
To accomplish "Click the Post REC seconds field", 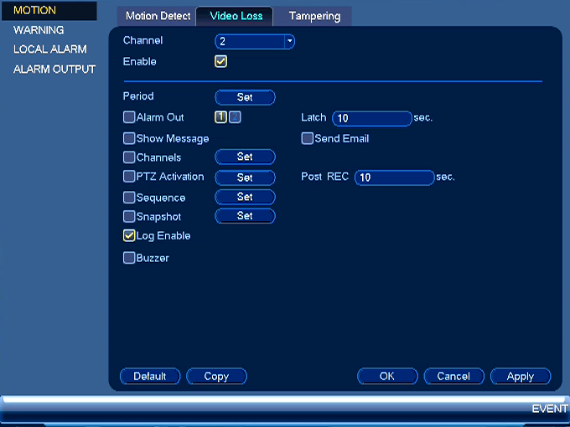I will (x=395, y=177).
